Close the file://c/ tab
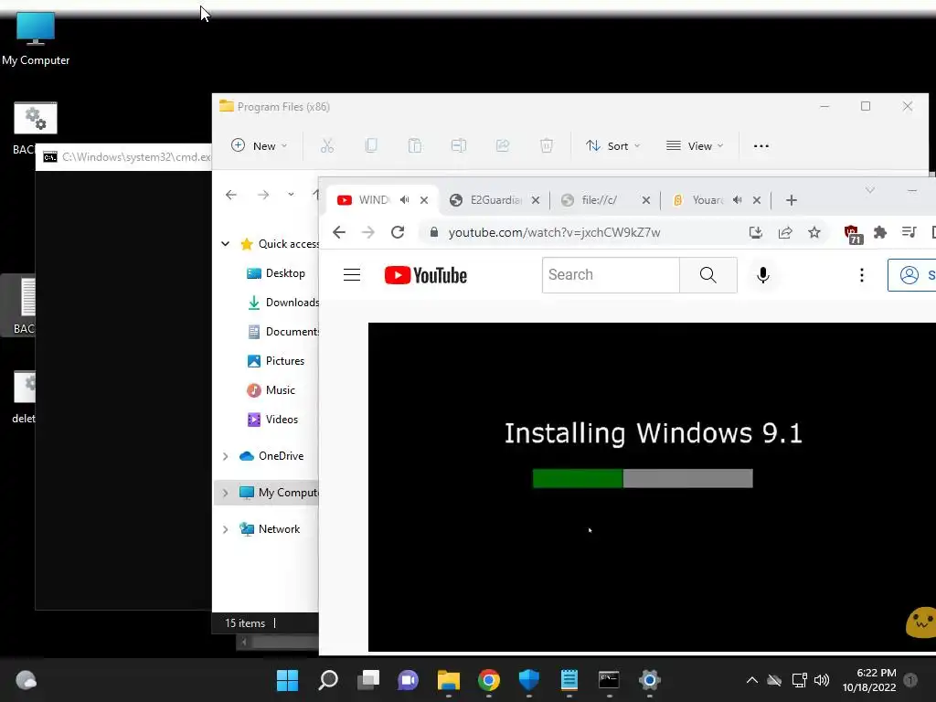 (x=646, y=200)
